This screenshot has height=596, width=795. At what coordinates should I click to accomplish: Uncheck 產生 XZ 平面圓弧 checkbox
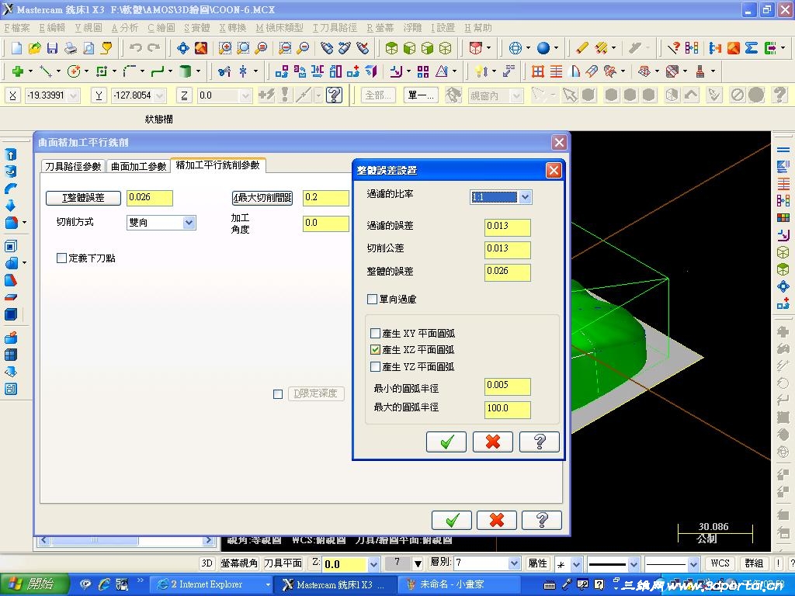375,349
